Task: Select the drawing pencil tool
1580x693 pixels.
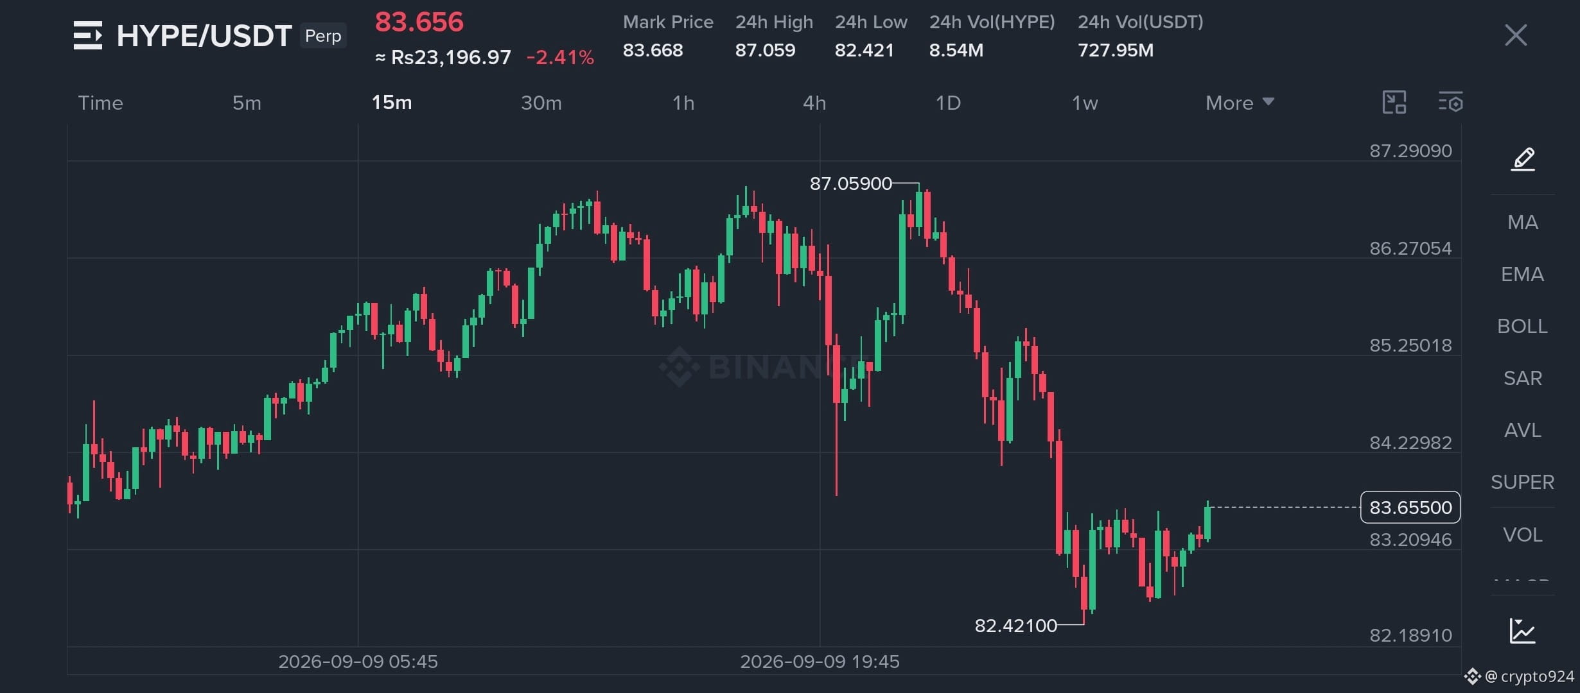Action: pyautogui.click(x=1523, y=158)
